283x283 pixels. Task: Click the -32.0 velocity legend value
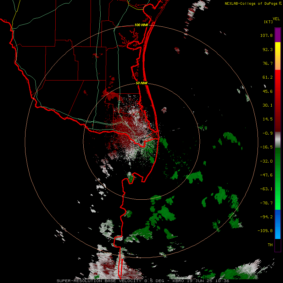pos(266,161)
